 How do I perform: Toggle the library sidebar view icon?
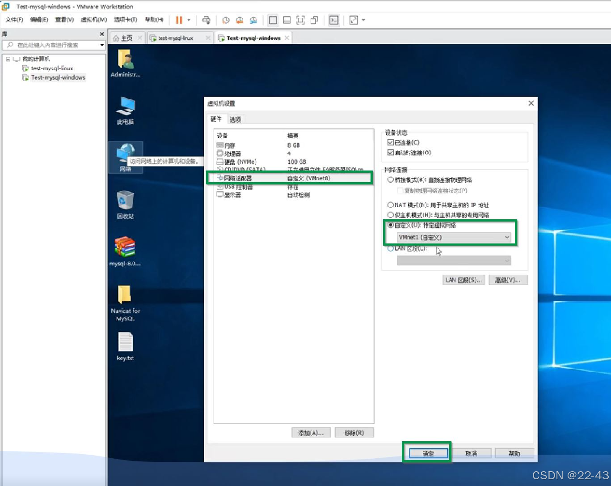tap(273, 20)
